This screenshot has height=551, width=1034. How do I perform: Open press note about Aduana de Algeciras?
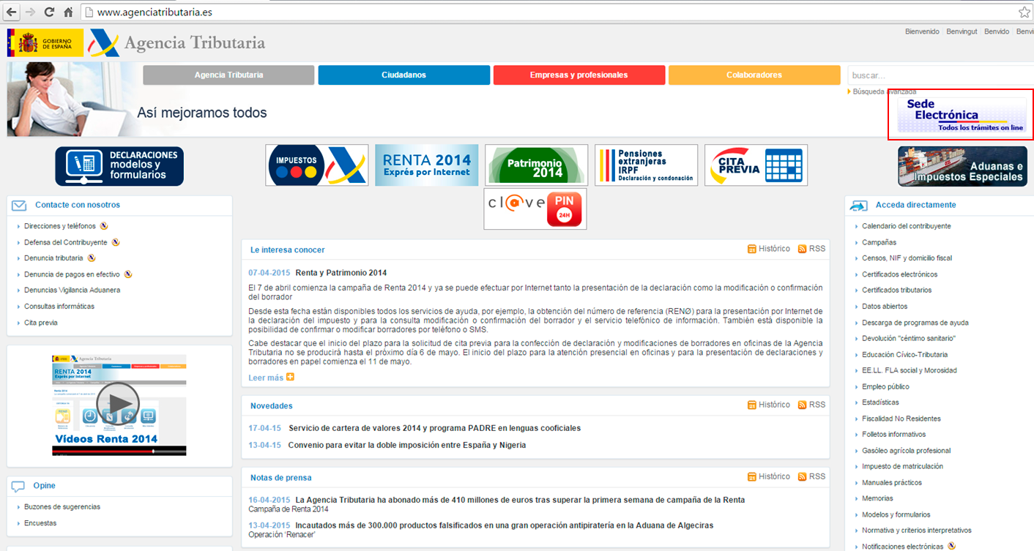point(505,525)
